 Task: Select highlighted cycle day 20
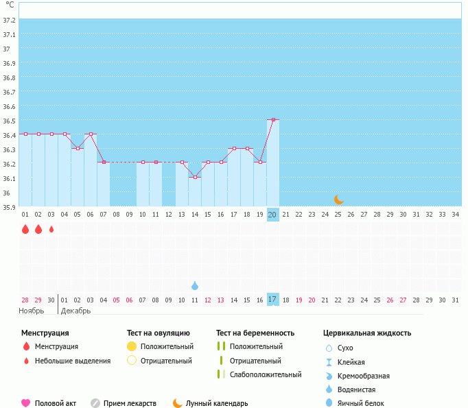[272, 215]
